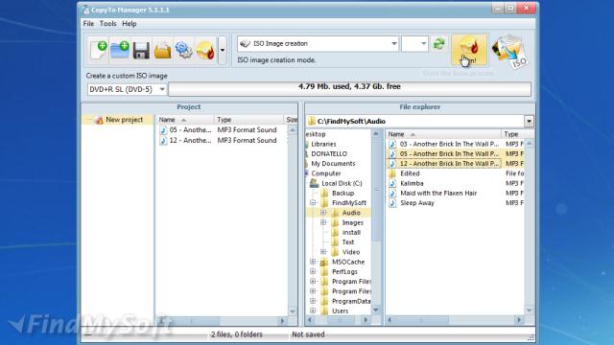This screenshot has width=614, height=345.
Task: Click the Sleep Away file's music note icon
Action: pos(392,203)
